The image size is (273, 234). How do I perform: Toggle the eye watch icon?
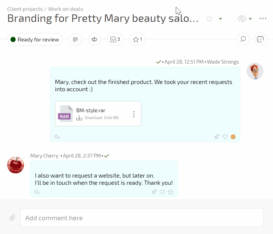coord(242,19)
